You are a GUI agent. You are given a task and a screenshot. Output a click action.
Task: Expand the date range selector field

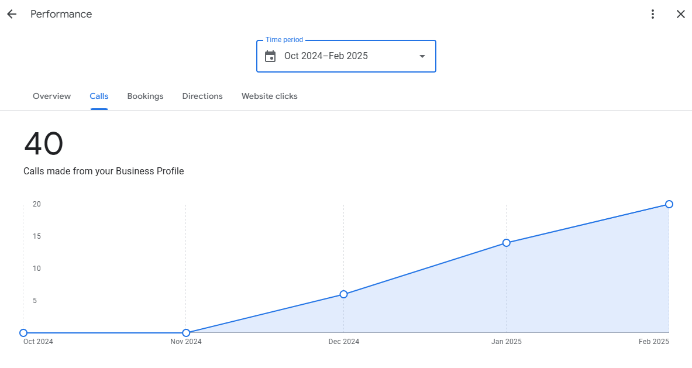(x=346, y=56)
